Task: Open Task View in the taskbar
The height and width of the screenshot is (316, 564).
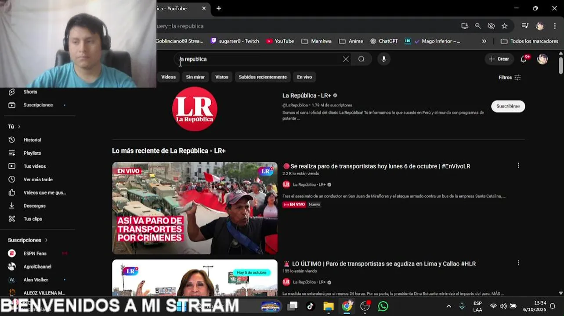Action: (292, 306)
